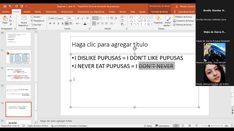Open Efectos de forma dropdown
234x131 pixels.
click(x=183, y=25)
